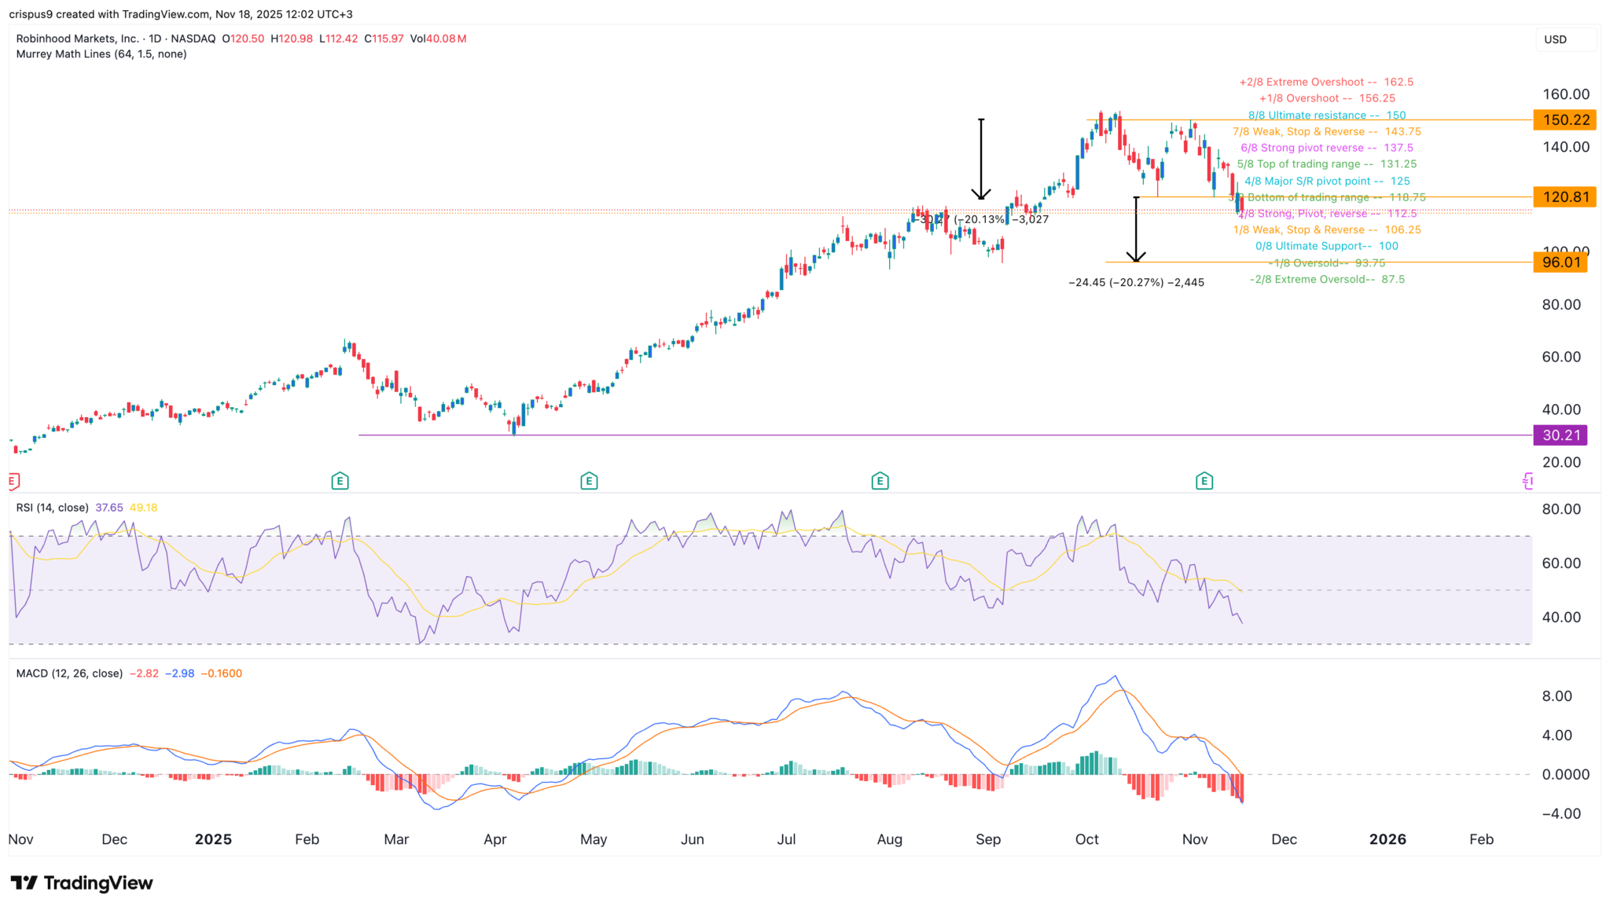Click the earnings marker near May
The height and width of the screenshot is (910, 1610).
[589, 481]
